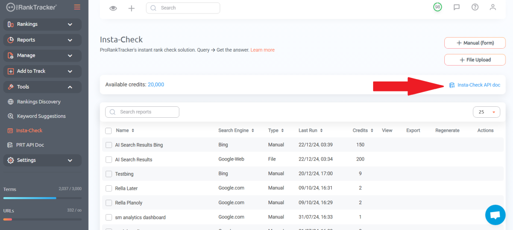Click the Settings gear icon
Image resolution: width=513 pixels, height=230 pixels.
pos(10,160)
